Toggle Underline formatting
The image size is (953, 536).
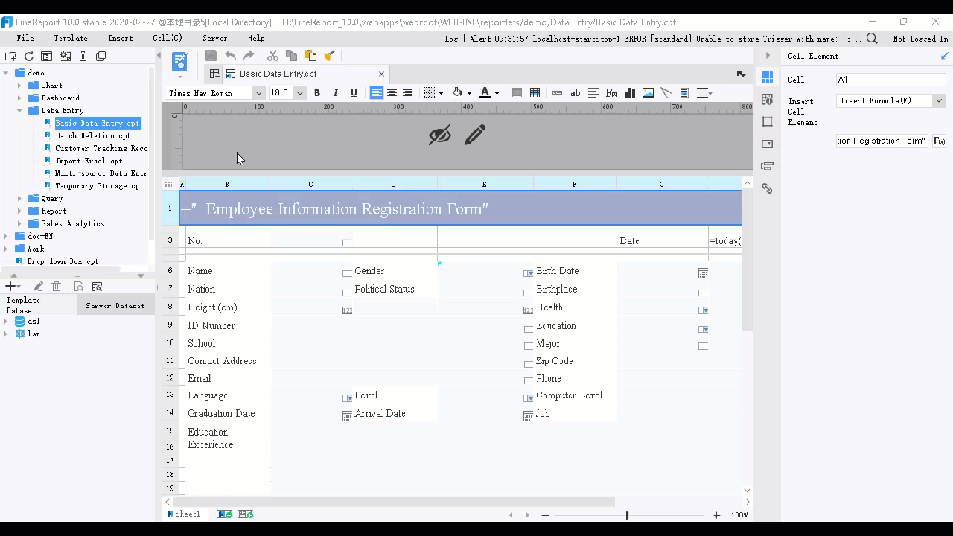pos(354,93)
